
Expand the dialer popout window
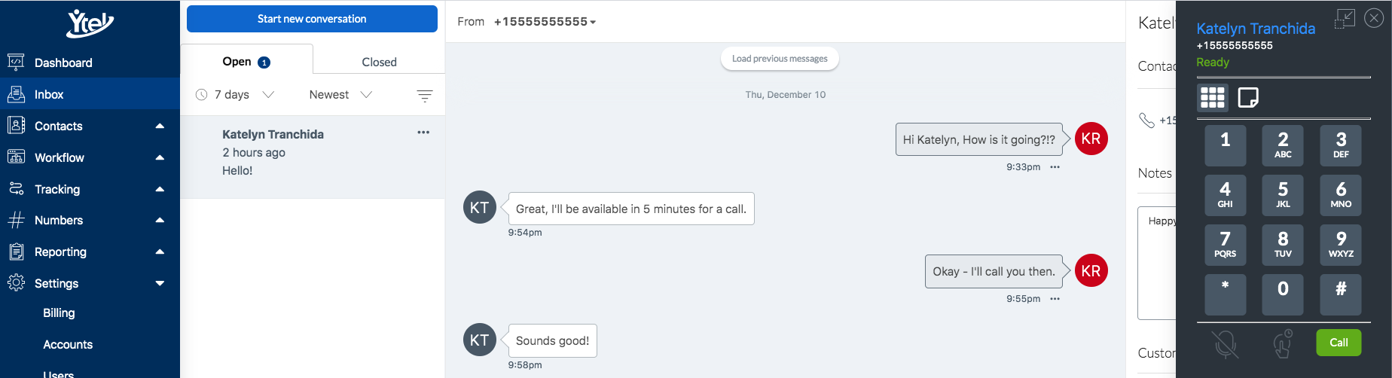pyautogui.click(x=1345, y=19)
